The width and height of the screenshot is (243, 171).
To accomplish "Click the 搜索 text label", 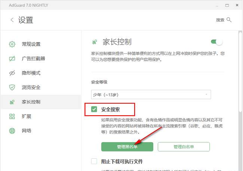I will (x=220, y=20).
